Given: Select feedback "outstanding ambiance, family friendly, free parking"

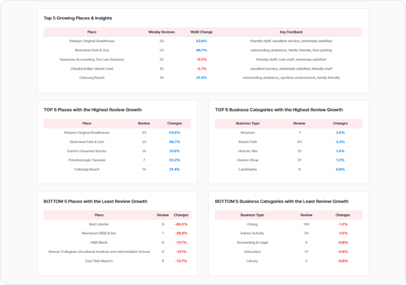Looking at the screenshot, I should point(291,50).
